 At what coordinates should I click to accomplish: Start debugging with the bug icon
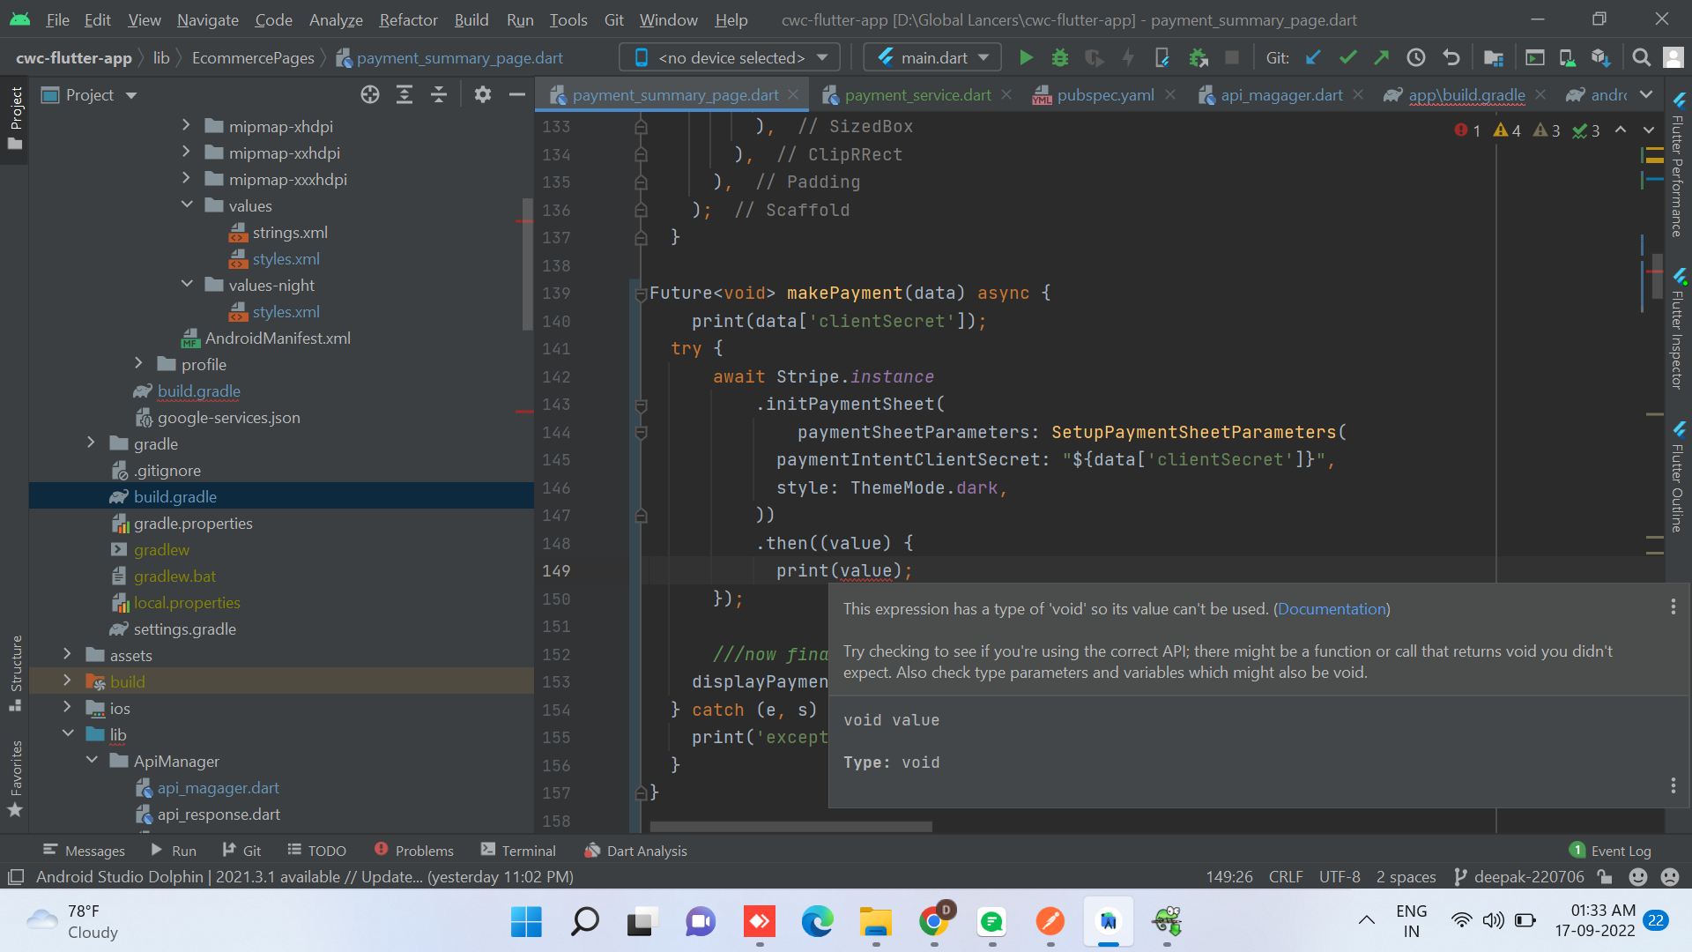click(1060, 58)
